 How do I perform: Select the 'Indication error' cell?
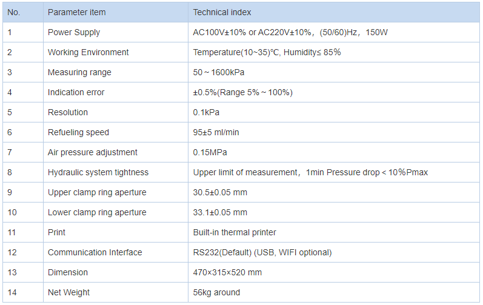(x=116, y=92)
